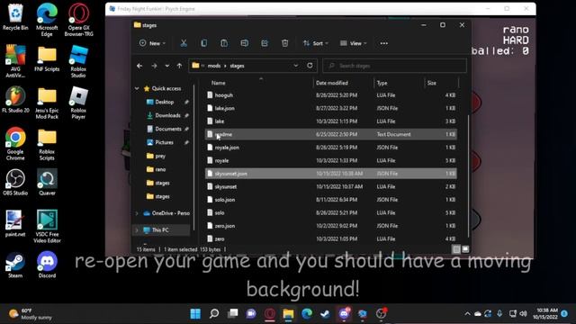Image resolution: width=576 pixels, height=324 pixels.
Task: Open Recent locations dropdown arrow
Action: pyautogui.click(x=167, y=66)
